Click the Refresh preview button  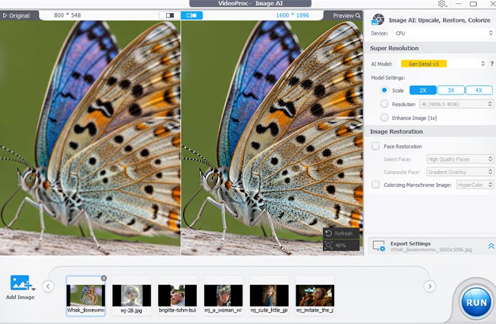click(341, 233)
